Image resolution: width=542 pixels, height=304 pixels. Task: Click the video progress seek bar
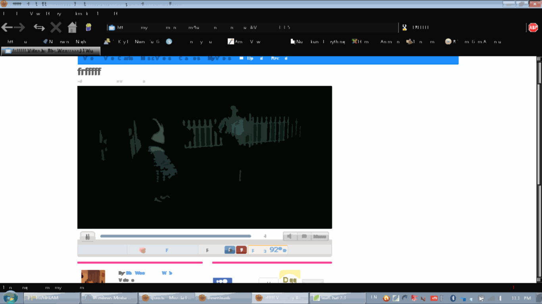[175, 236]
